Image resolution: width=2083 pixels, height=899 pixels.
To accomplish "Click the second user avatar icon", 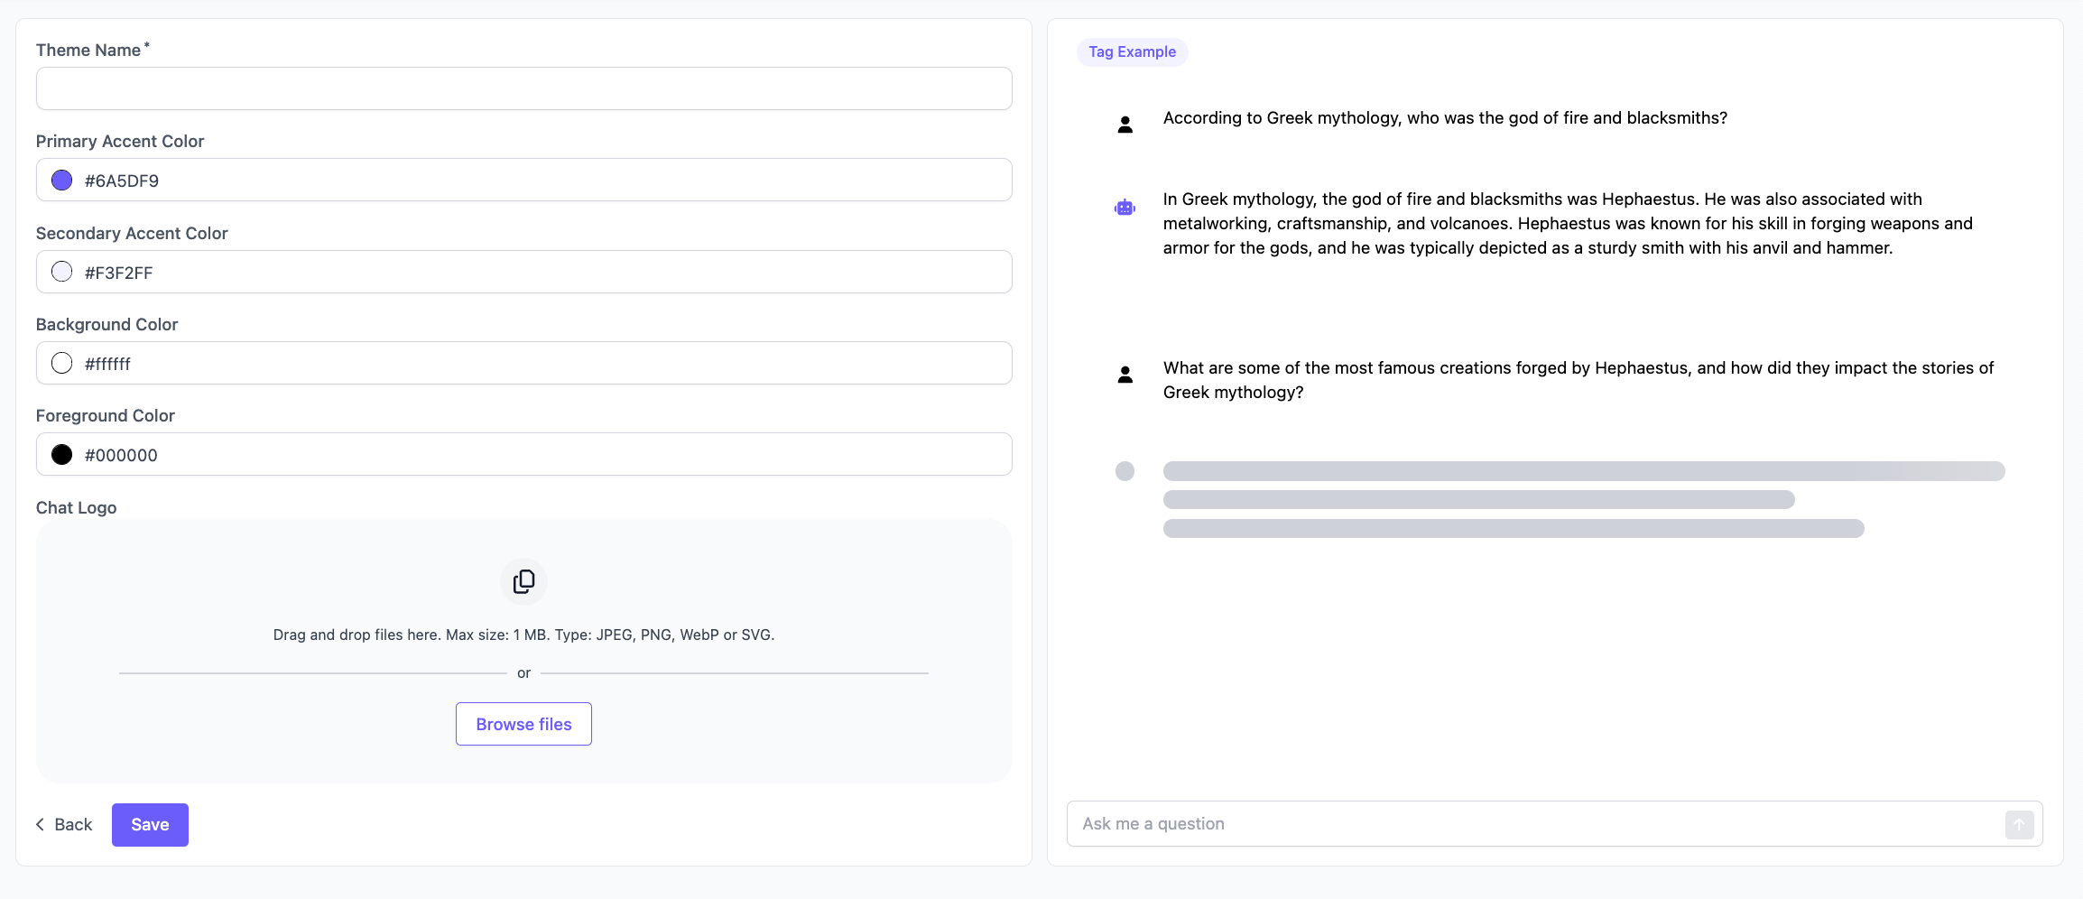I will pyautogui.click(x=1125, y=375).
